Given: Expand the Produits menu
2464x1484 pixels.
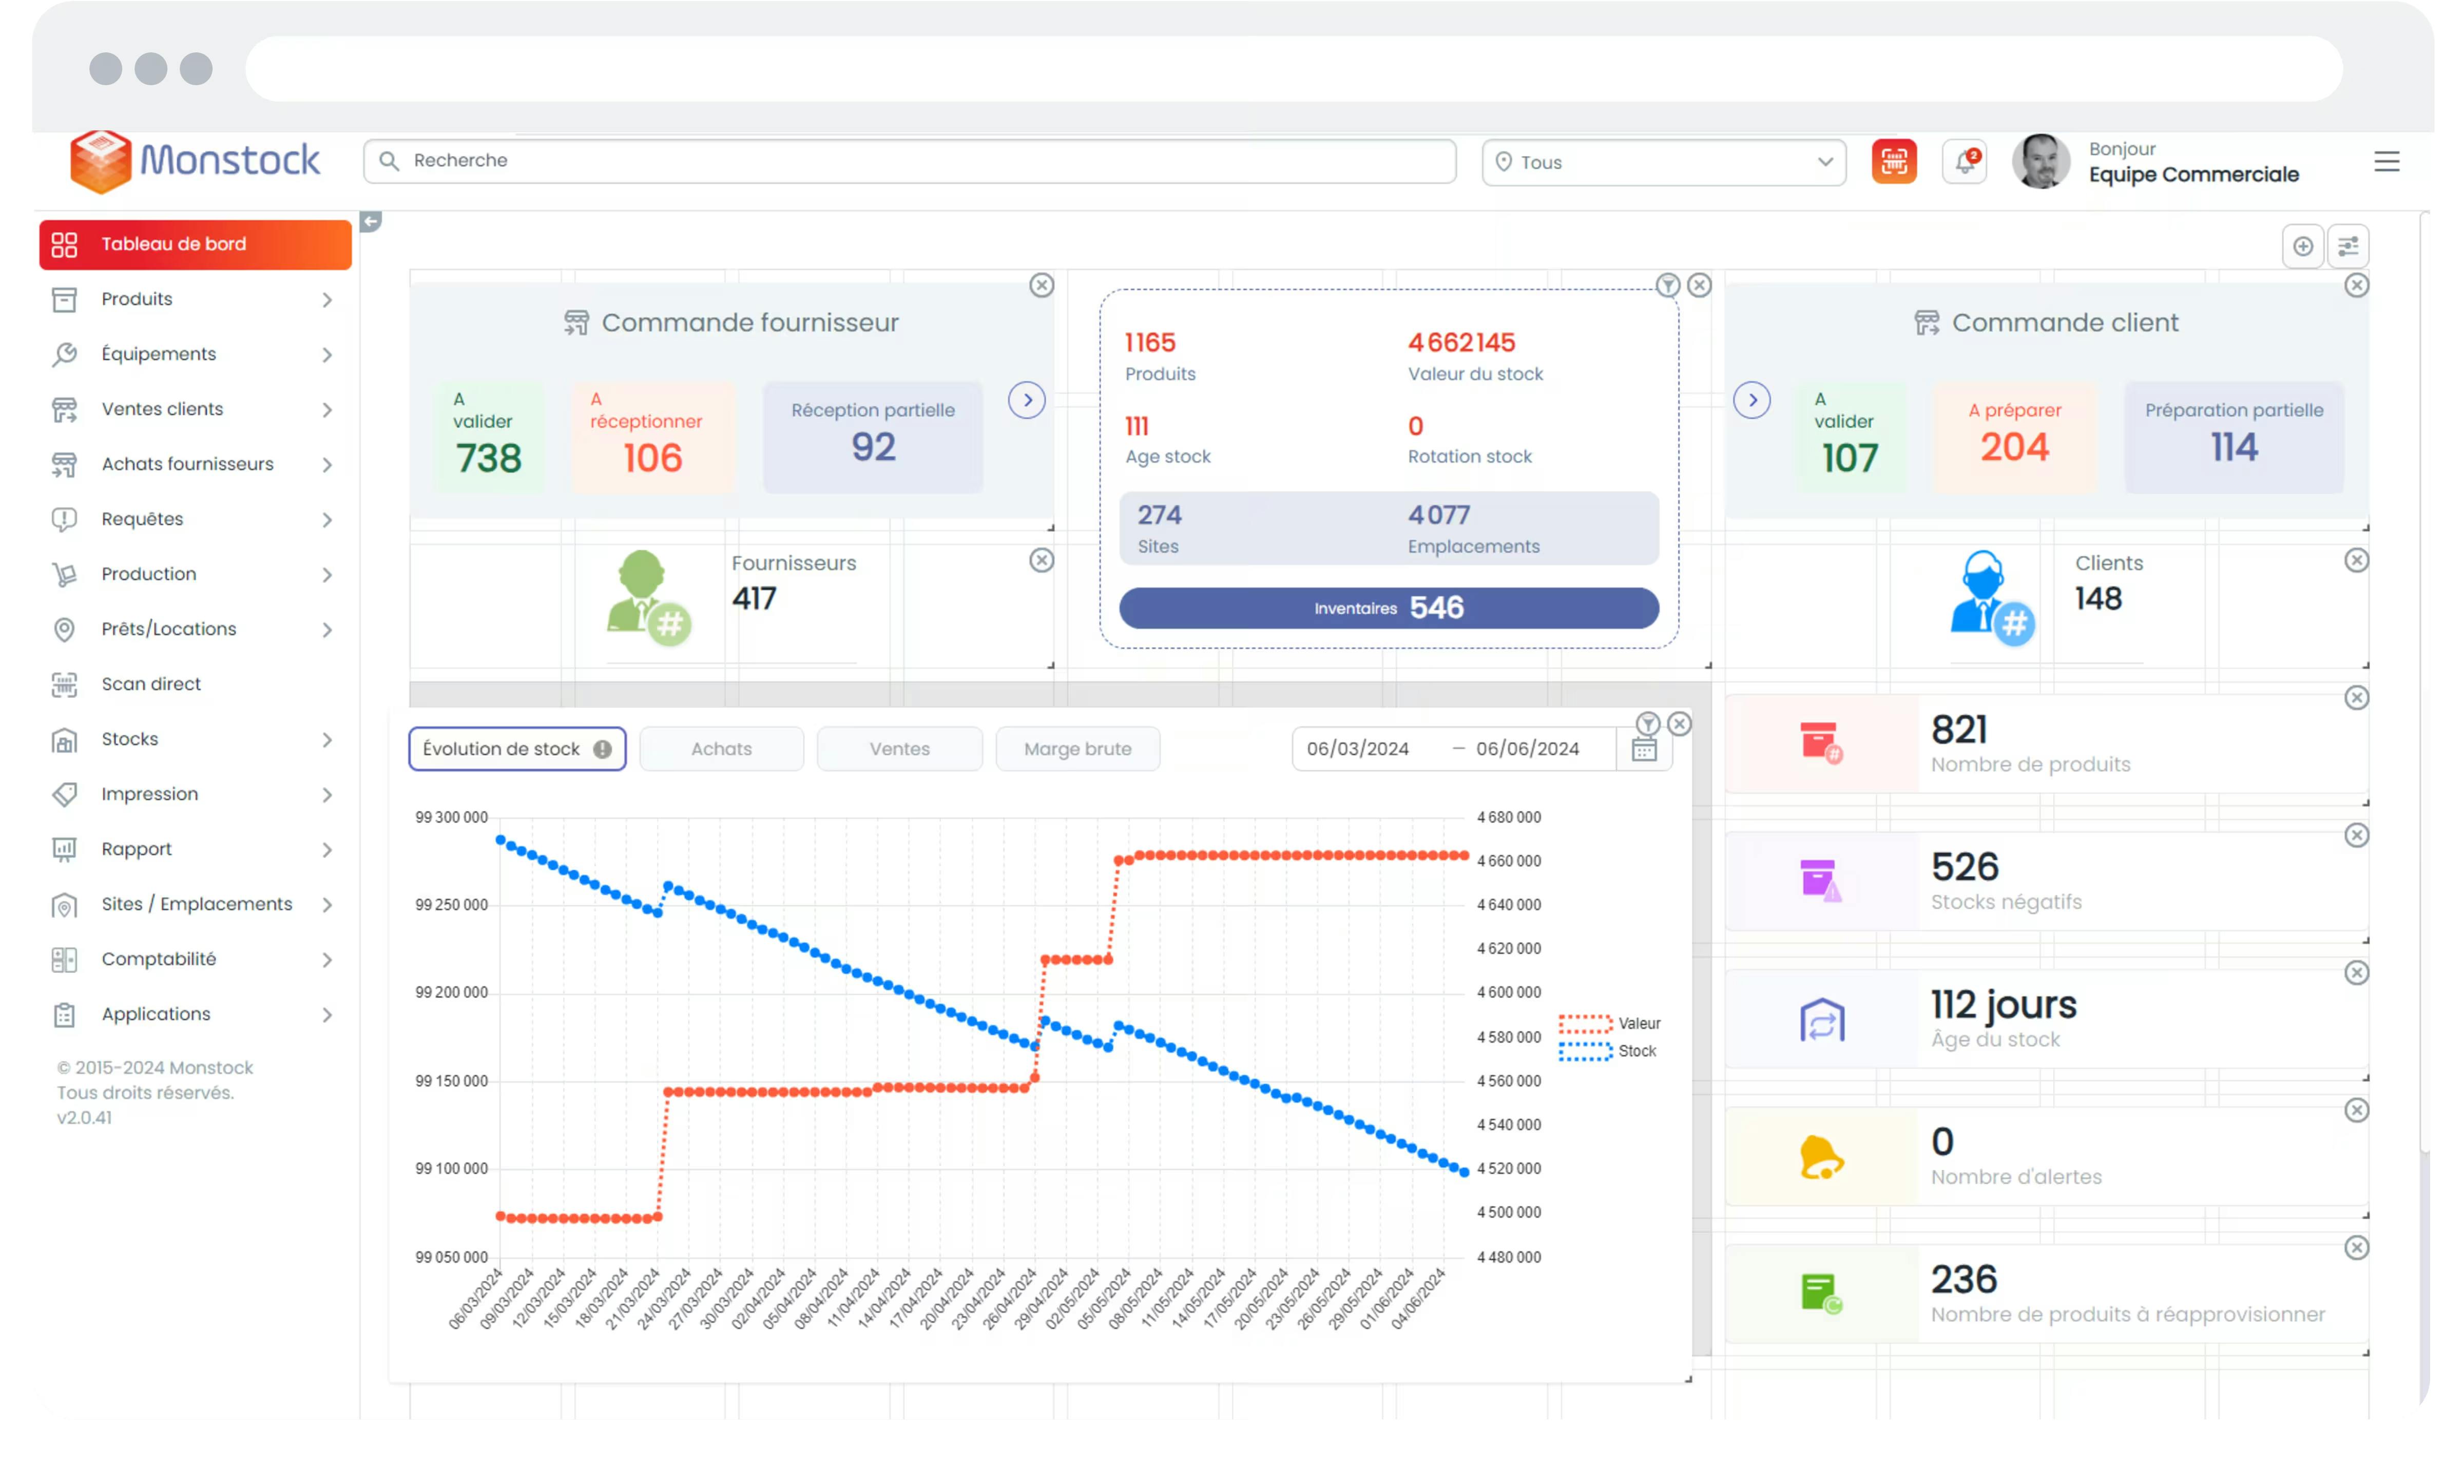Looking at the screenshot, I should point(195,299).
